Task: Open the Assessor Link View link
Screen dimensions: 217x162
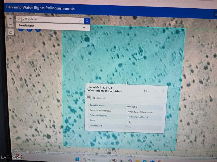Action: (x=129, y=127)
